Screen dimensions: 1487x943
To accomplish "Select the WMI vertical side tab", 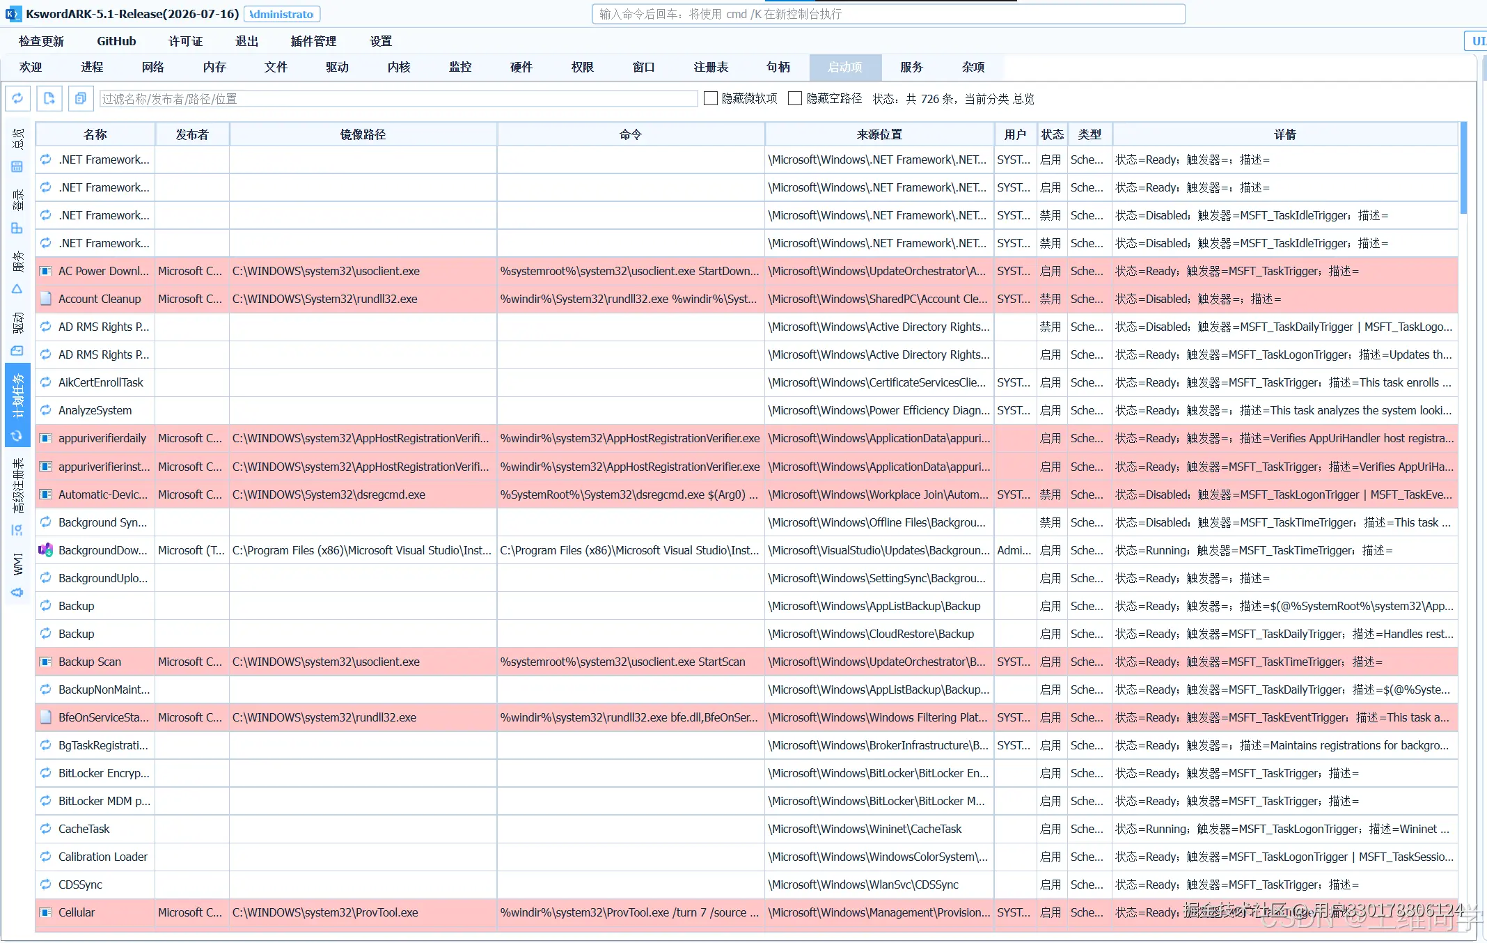I will [17, 574].
